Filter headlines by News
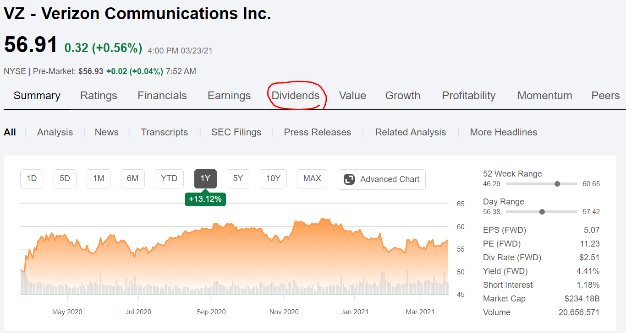 click(107, 132)
